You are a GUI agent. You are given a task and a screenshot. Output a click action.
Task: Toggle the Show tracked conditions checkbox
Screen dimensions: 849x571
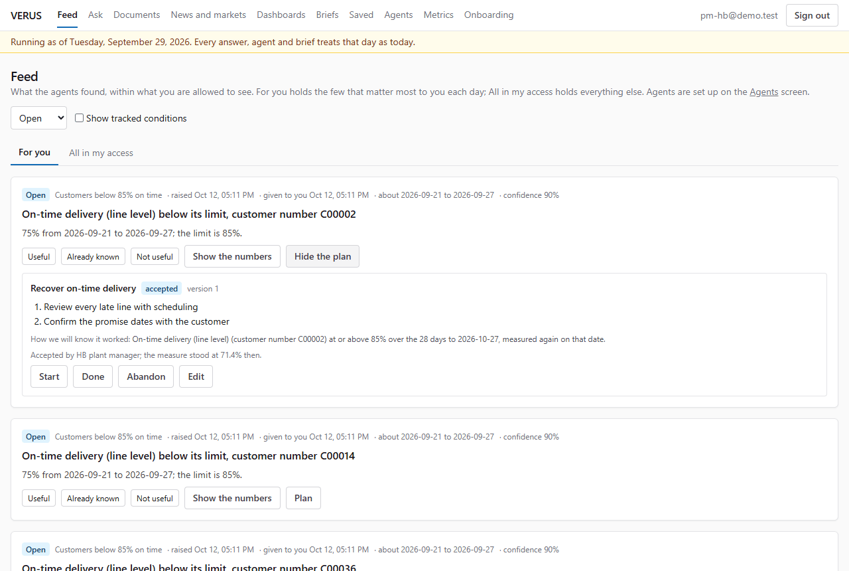tap(80, 118)
